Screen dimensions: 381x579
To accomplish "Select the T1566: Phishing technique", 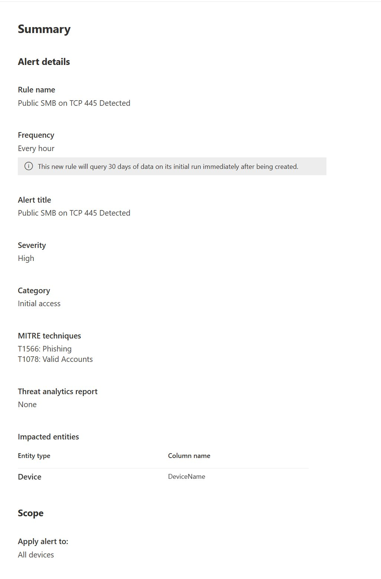I will coord(45,349).
